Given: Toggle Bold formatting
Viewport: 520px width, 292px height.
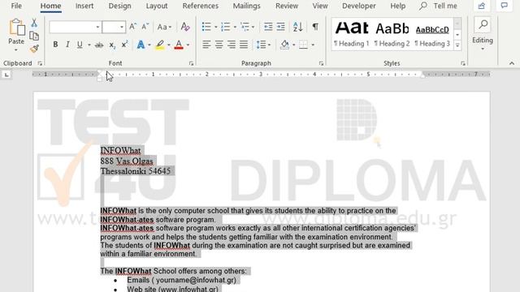Looking at the screenshot, I should (x=55, y=45).
